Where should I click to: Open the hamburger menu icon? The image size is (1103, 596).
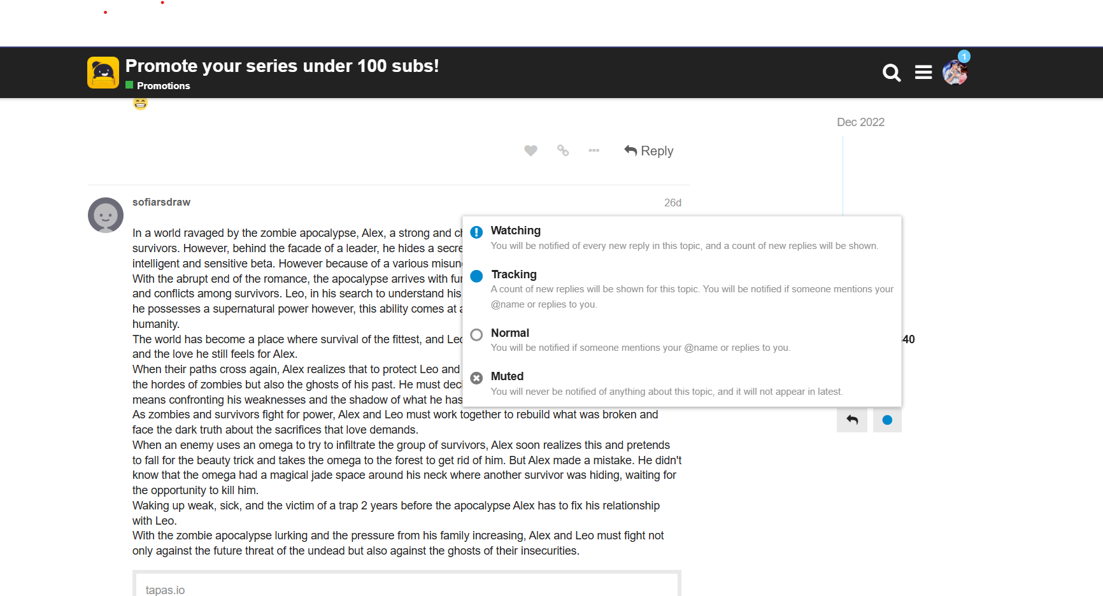point(923,73)
